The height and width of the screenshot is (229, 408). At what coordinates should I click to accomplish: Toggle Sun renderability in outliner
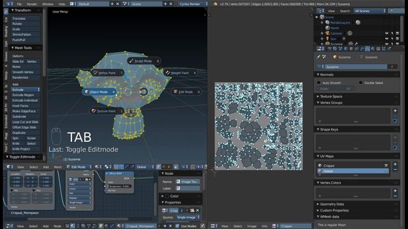(x=397, y=38)
